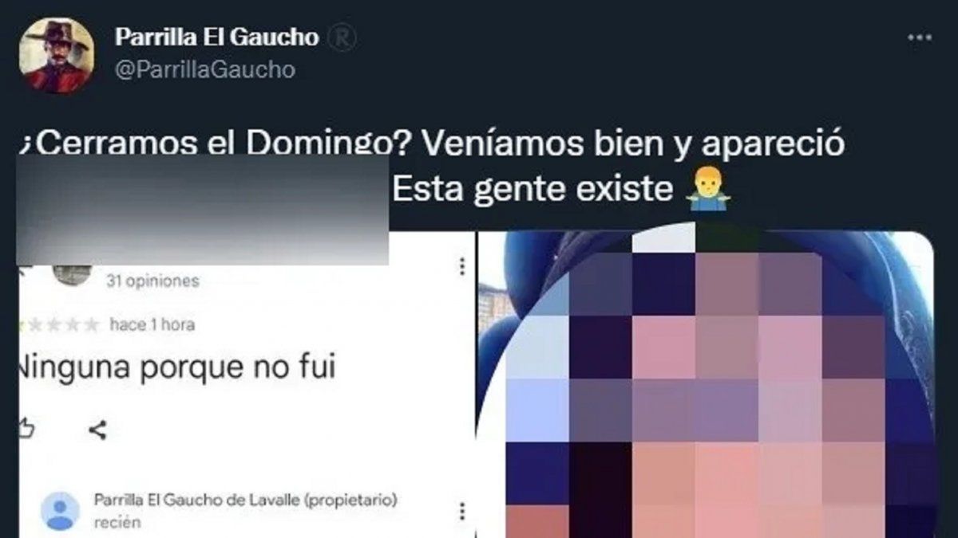Click the @ParrillaGaucho handle
This screenshot has width=958, height=538.
pos(205,70)
